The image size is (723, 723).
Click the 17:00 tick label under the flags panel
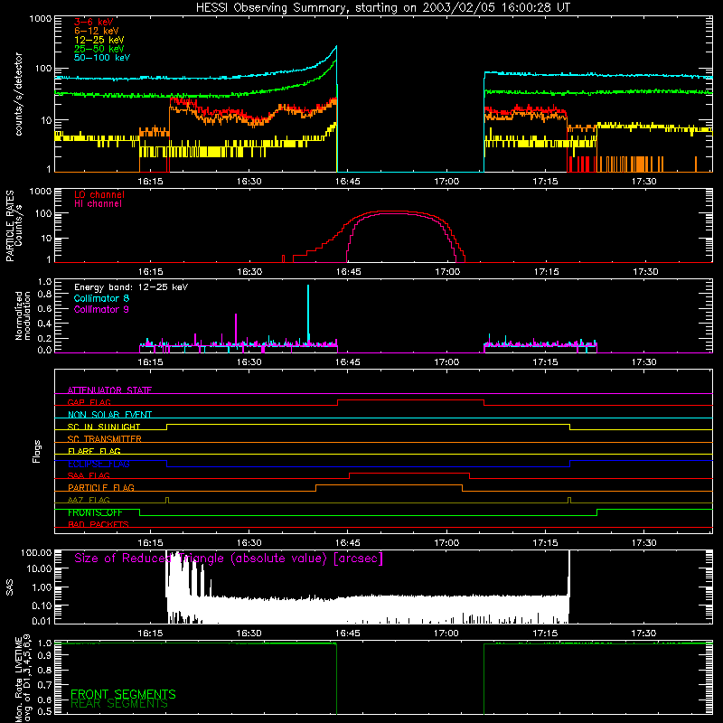coord(446,543)
